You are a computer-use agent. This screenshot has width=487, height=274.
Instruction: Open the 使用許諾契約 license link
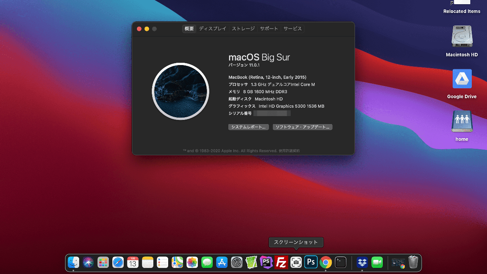click(290, 151)
